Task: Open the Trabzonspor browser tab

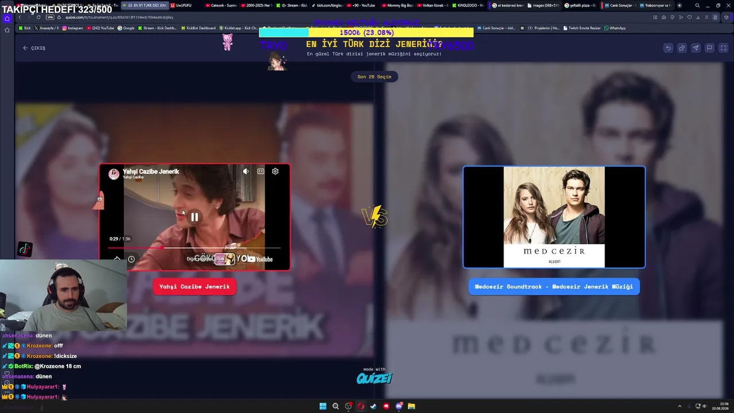Action: click(x=655, y=5)
